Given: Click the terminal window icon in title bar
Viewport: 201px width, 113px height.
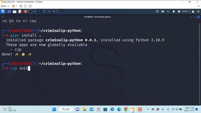Looking at the screenshot, I should click(3, 17).
